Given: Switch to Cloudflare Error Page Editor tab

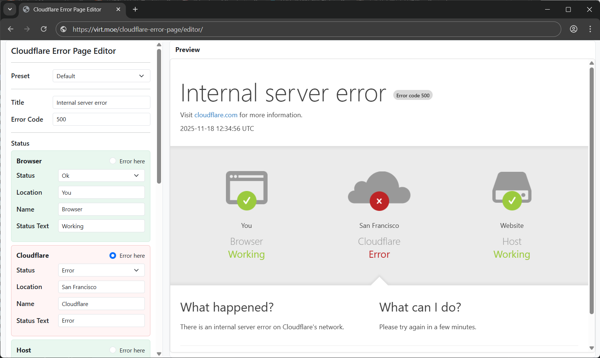Looking at the screenshot, I should click(x=67, y=10).
